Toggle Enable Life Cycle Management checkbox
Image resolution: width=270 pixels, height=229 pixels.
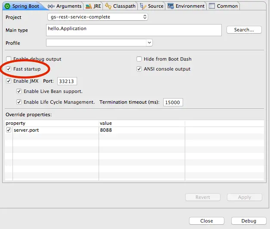pyautogui.click(x=19, y=102)
